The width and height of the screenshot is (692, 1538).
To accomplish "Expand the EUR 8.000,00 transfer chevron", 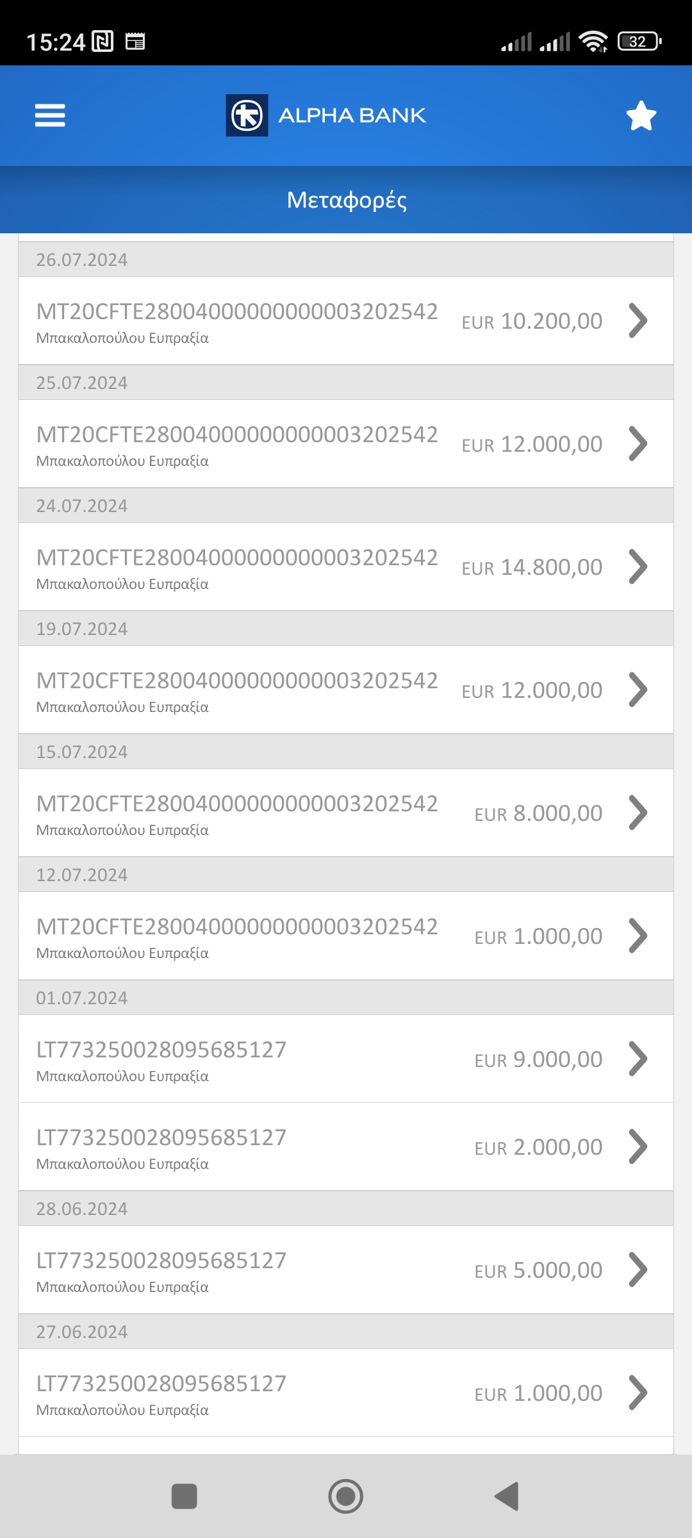I will 638,813.
